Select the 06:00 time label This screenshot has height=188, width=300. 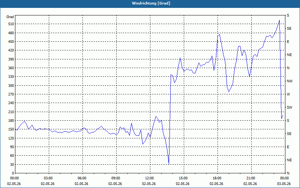[x=82, y=178]
